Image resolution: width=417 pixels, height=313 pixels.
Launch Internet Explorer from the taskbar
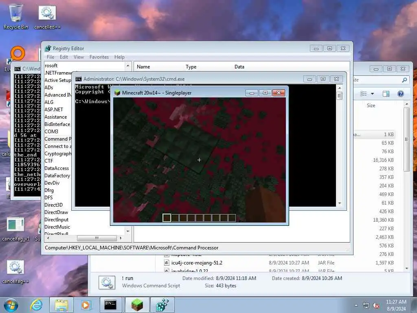coord(36,305)
